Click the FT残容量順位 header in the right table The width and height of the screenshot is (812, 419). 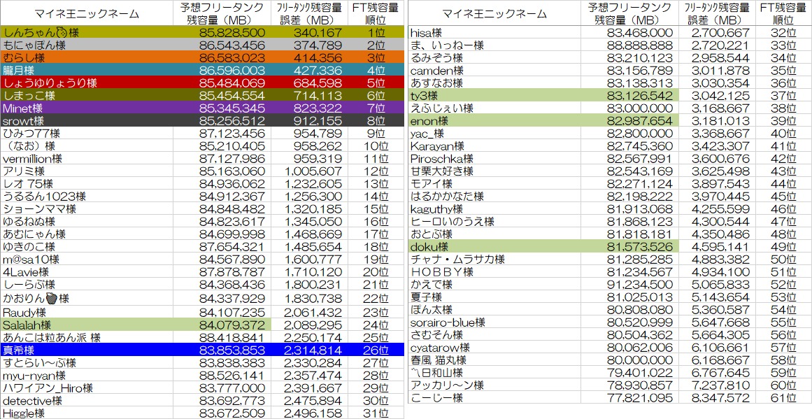pos(783,13)
